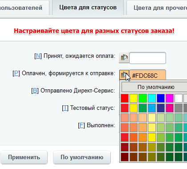Viewport: 187px width, 169px height.
Task: Select cyan swatch in first palette row
Action: coord(152,98)
